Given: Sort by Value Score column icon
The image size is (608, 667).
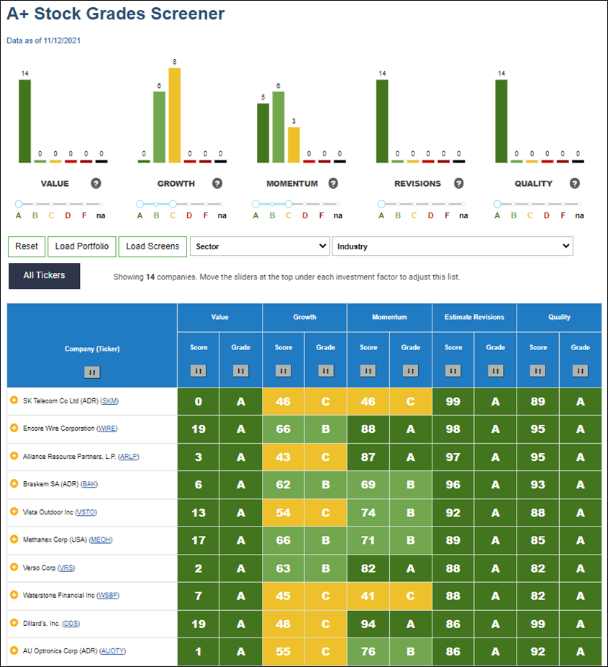Looking at the screenshot, I should 198,371.
